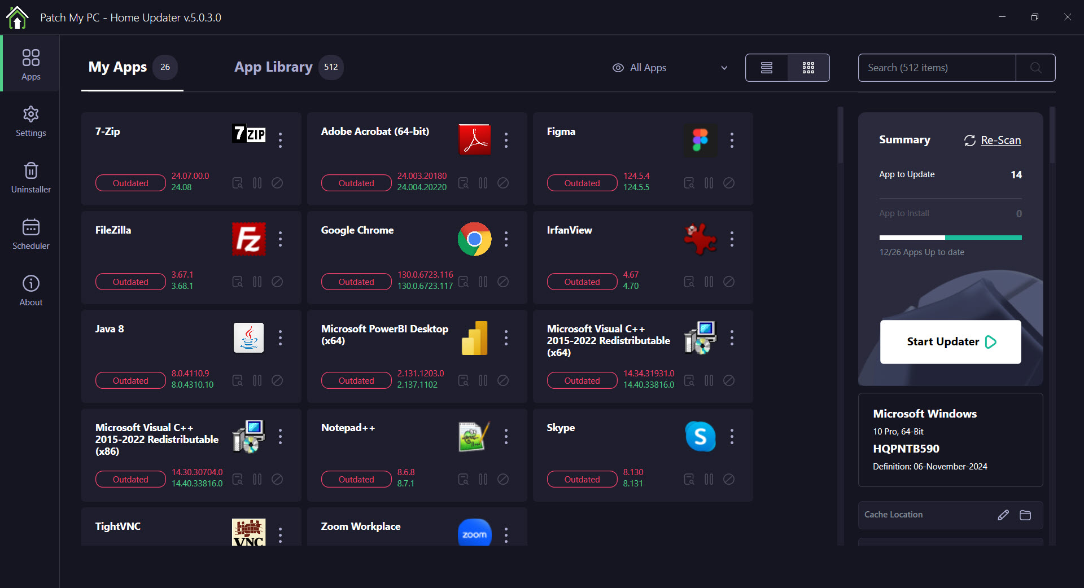
Task: Click the Google Chrome app logo
Action: click(475, 239)
